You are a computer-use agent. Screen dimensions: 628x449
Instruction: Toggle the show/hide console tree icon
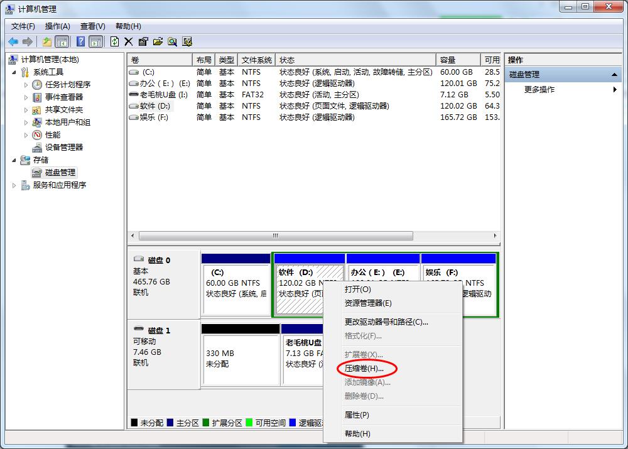click(62, 41)
